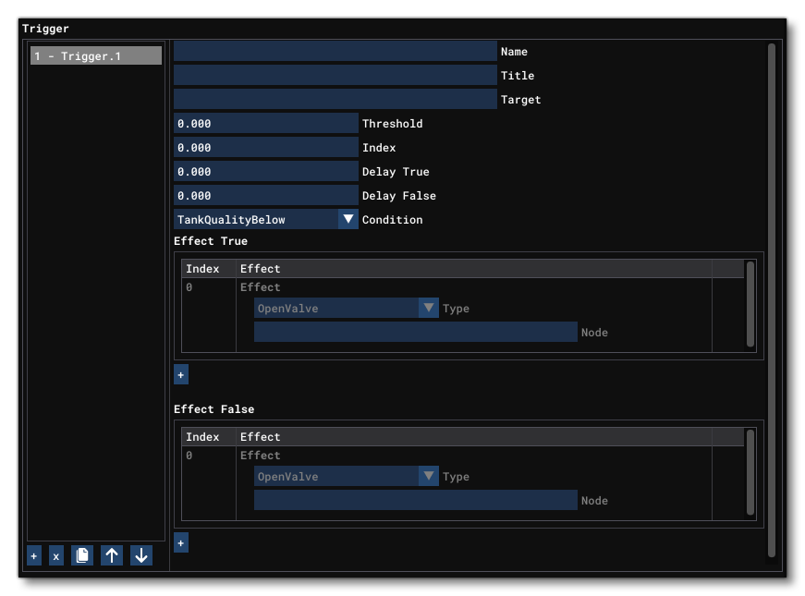
Task: Click the Effect True Node field
Action: point(415,333)
